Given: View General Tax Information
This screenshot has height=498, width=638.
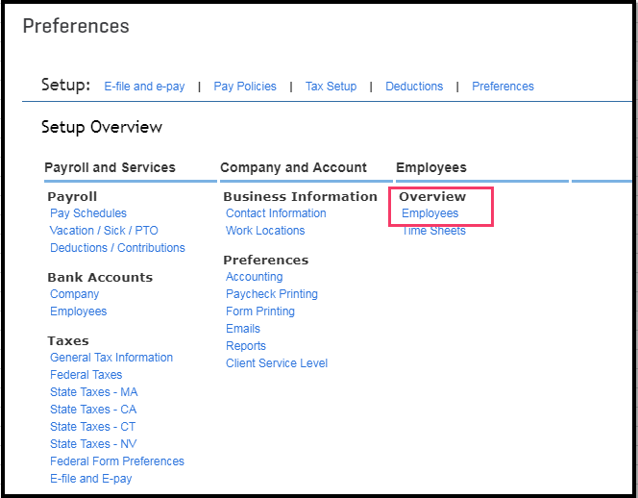Looking at the screenshot, I should (x=111, y=358).
